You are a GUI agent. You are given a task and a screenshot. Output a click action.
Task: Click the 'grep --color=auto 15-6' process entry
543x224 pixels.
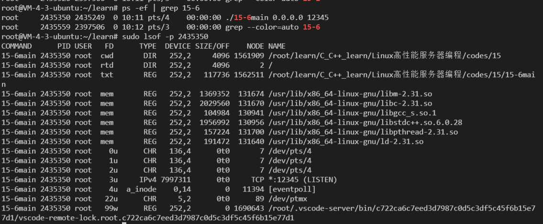coord(273,27)
